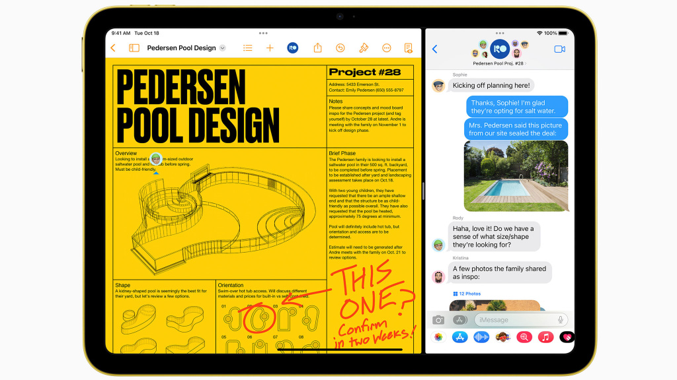Viewport: 677px width, 380px height.
Task: Switch to Apple Music in the app drawer
Action: [545, 336]
